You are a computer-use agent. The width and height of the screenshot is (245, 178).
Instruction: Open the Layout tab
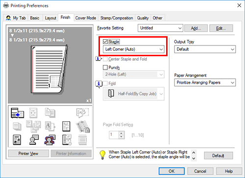50,18
